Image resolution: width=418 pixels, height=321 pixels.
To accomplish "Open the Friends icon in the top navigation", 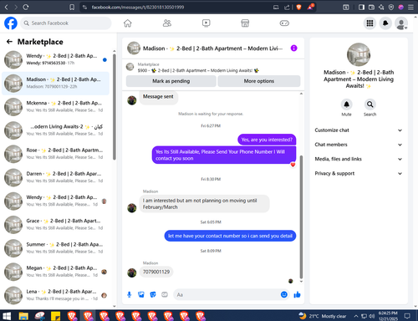I will coord(167,23).
